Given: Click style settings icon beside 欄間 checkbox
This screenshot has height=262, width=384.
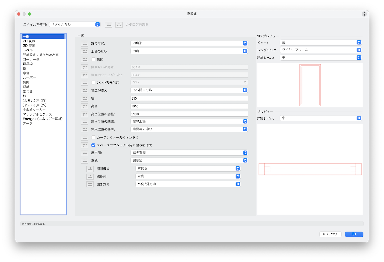Looking at the screenshot, I should tap(84, 59).
